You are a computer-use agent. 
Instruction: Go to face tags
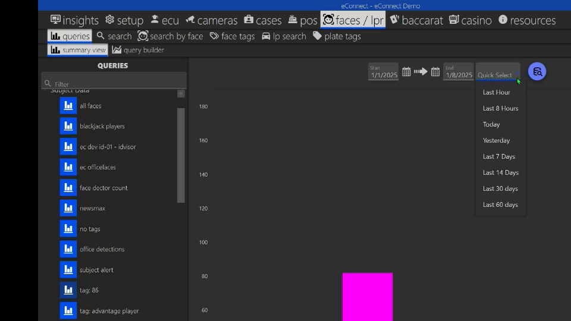pos(233,36)
